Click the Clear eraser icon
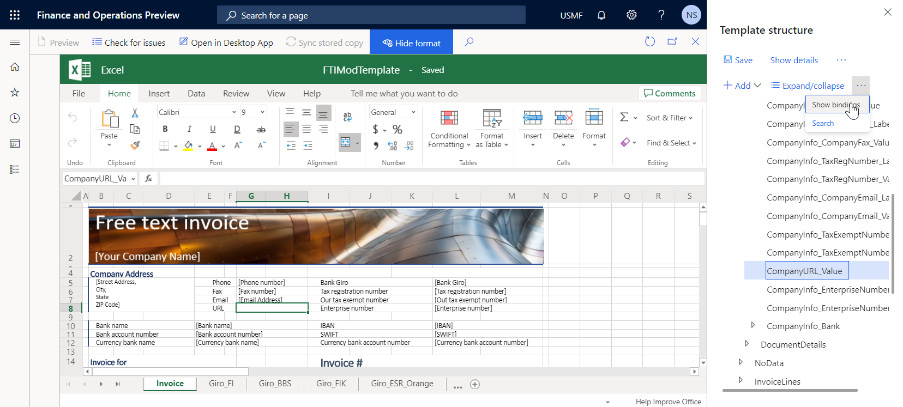The height and width of the screenshot is (407, 903). [x=625, y=142]
